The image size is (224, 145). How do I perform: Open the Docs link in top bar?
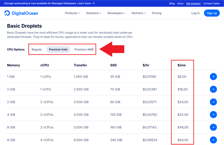click(180, 3)
